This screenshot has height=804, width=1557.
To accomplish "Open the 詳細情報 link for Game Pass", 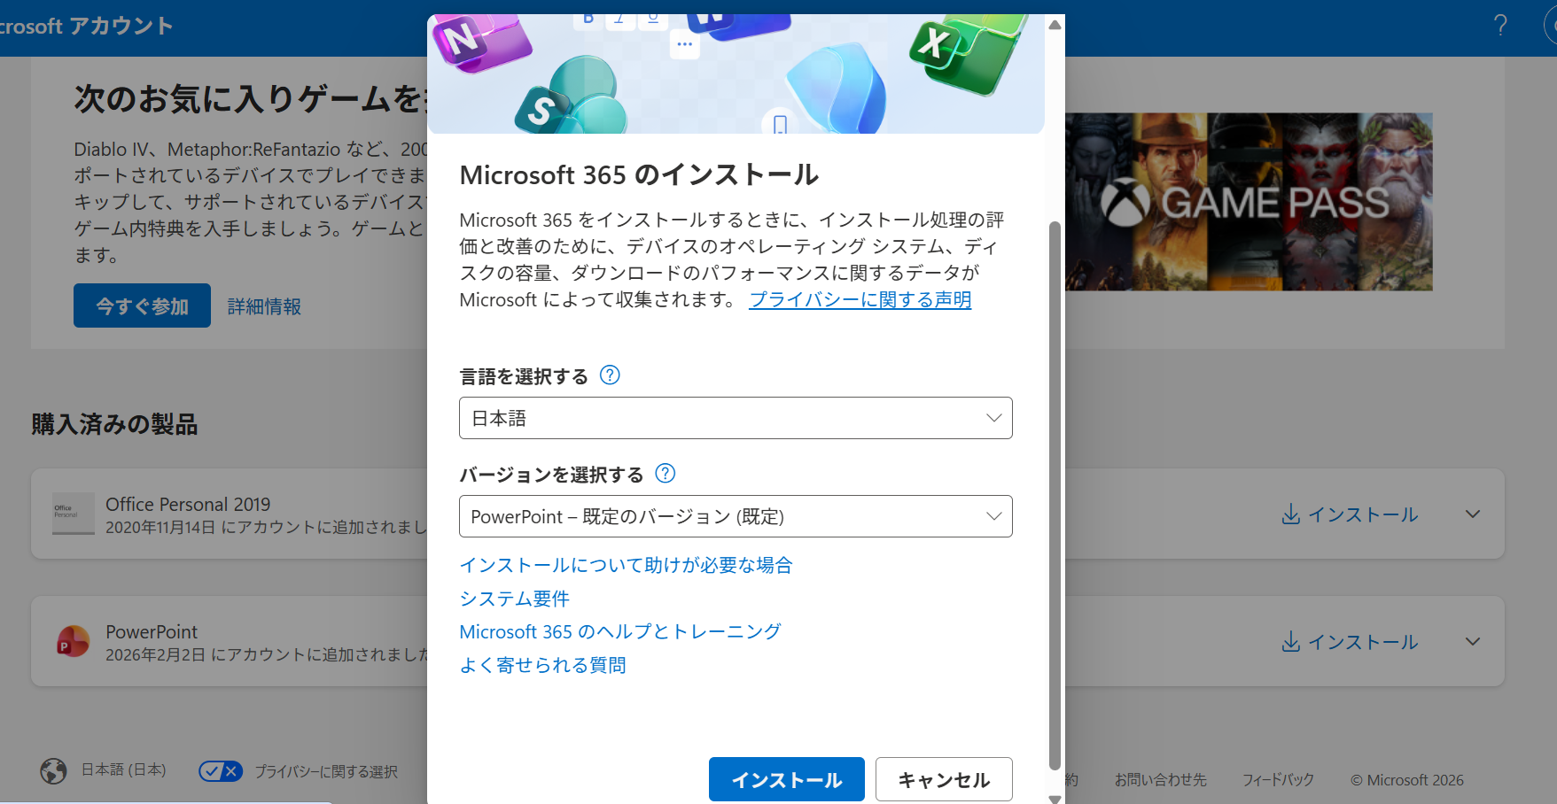I will [x=264, y=306].
